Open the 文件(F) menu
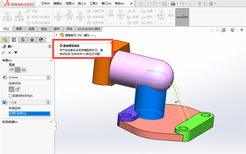 45,4
